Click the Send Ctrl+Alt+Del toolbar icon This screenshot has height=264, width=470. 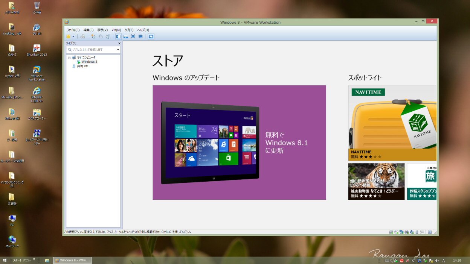[82, 36]
